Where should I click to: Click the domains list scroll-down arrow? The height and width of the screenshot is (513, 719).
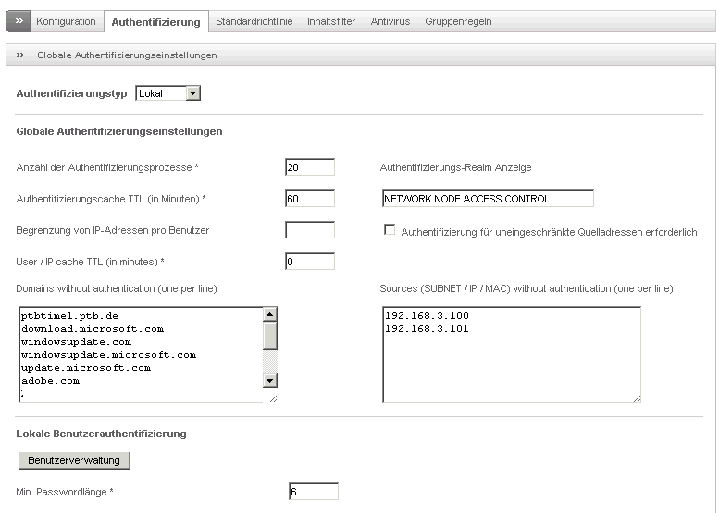point(269,380)
